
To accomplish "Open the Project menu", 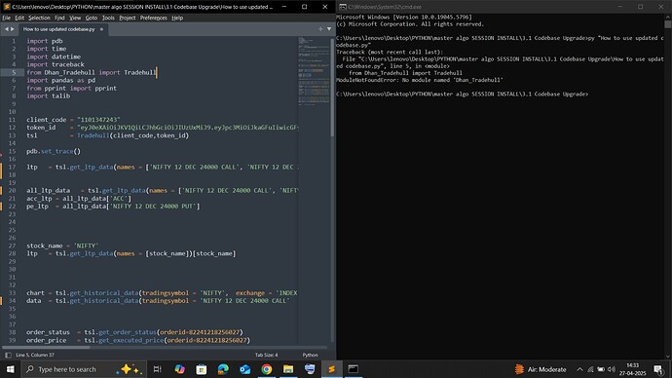I will tap(128, 18).
